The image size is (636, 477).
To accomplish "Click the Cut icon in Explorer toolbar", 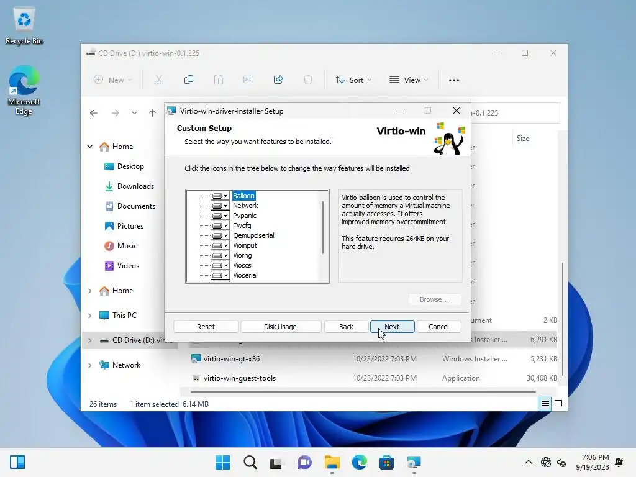I will pyautogui.click(x=158, y=80).
